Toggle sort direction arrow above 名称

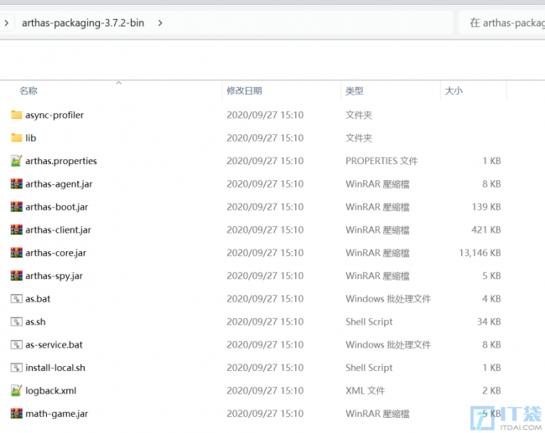pos(118,83)
